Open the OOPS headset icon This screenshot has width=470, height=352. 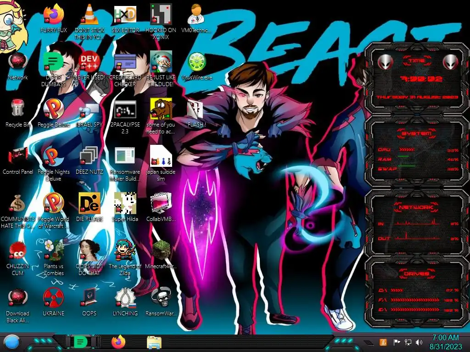click(x=89, y=297)
